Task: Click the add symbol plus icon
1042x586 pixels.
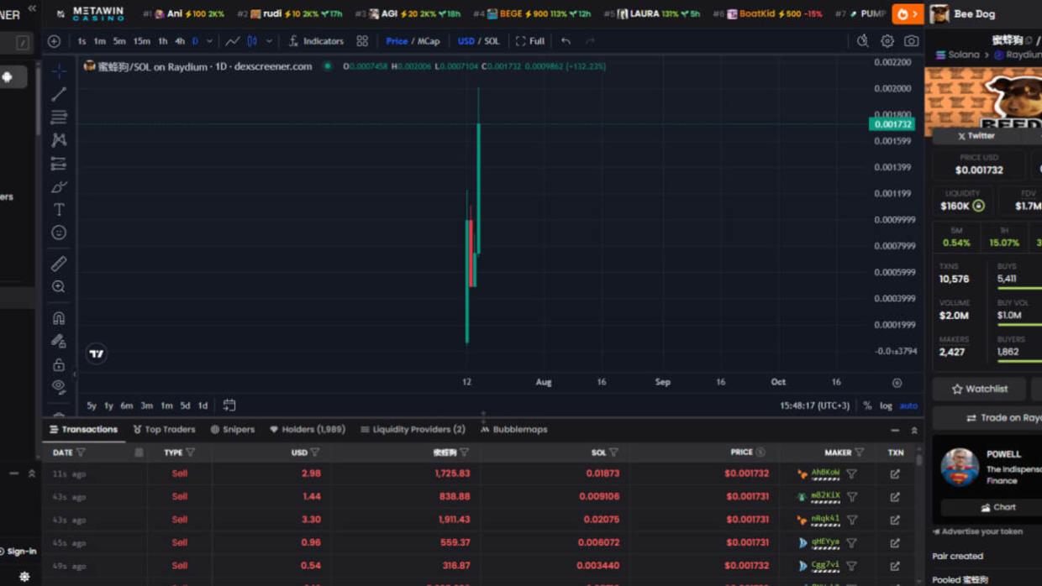Action: (55, 41)
